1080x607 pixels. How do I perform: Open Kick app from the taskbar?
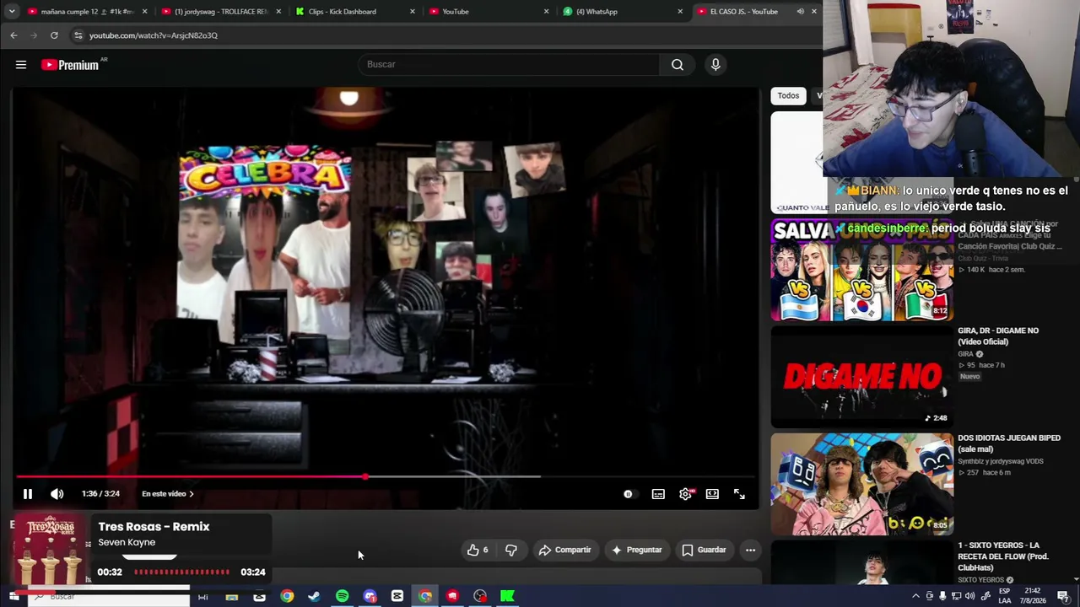tap(508, 597)
